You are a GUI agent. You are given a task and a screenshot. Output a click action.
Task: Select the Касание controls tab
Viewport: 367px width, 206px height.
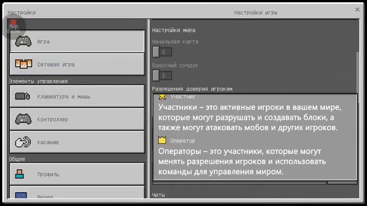77,142
